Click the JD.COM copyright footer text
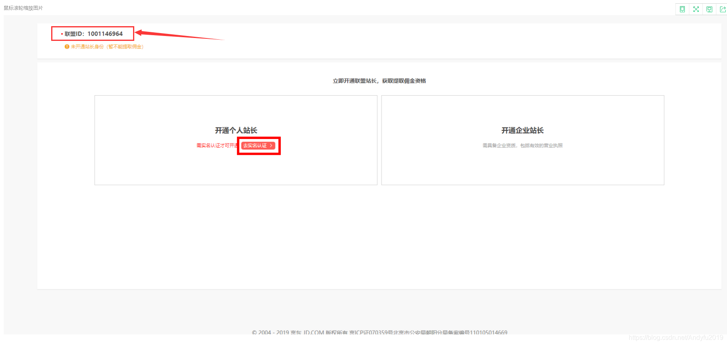The height and width of the screenshot is (345, 727). tap(379, 332)
